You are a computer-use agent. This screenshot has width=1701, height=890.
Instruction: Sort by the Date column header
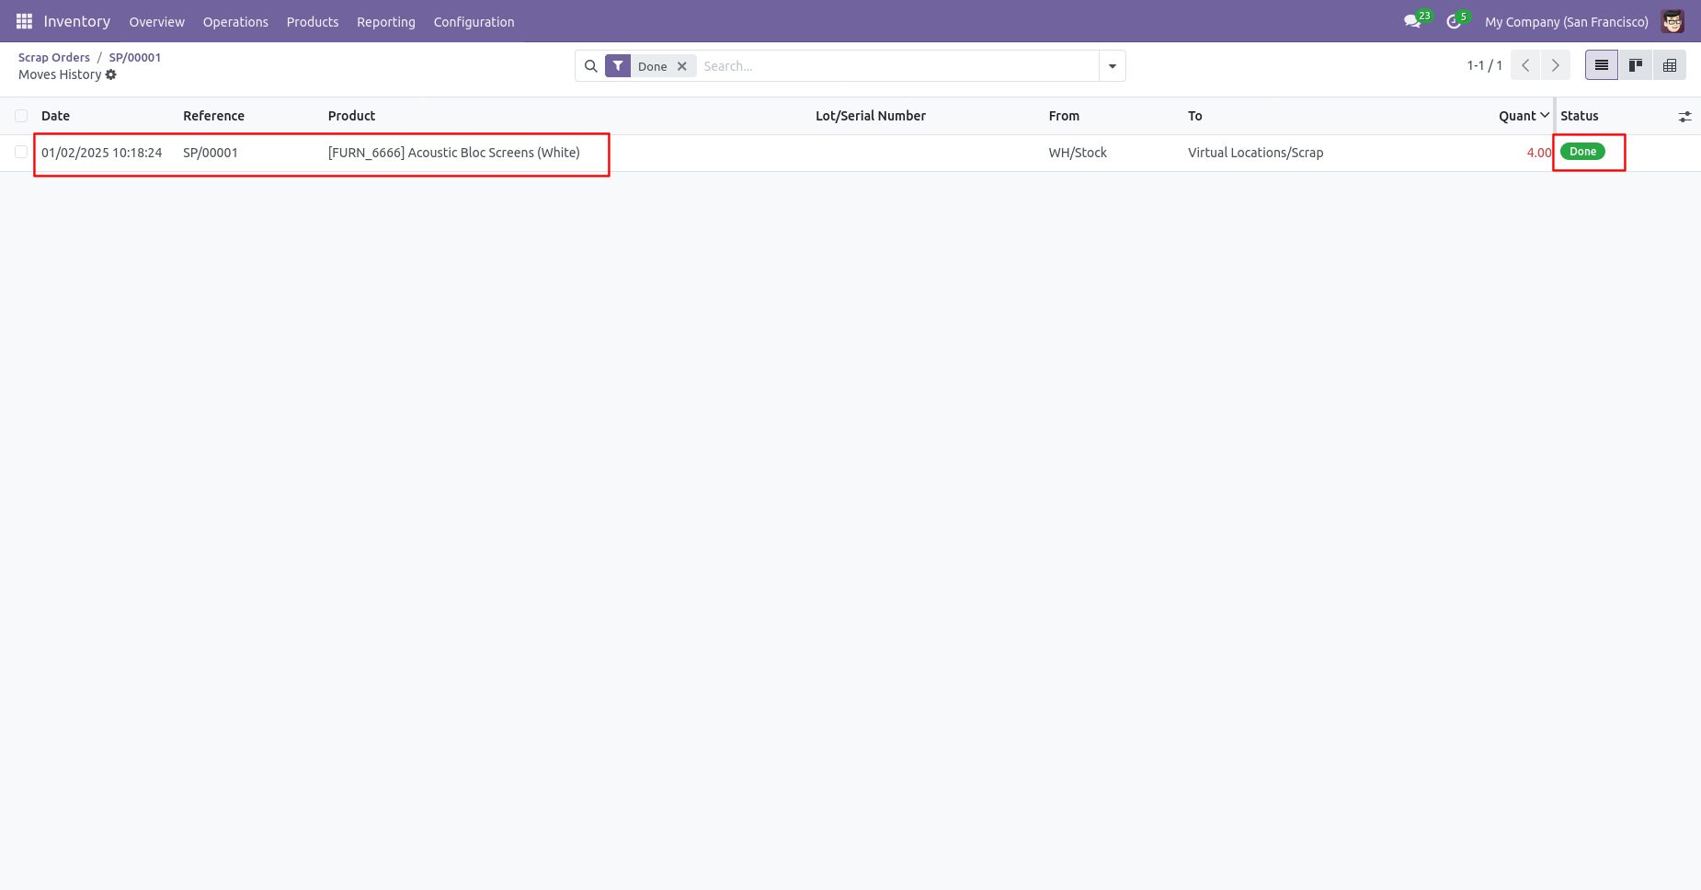tap(55, 116)
